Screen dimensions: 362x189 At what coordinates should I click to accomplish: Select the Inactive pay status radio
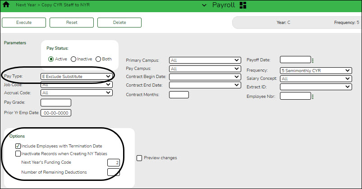coord(73,59)
